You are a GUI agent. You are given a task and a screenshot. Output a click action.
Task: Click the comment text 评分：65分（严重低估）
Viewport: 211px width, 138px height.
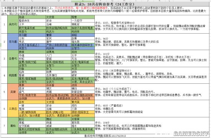point(109,106)
